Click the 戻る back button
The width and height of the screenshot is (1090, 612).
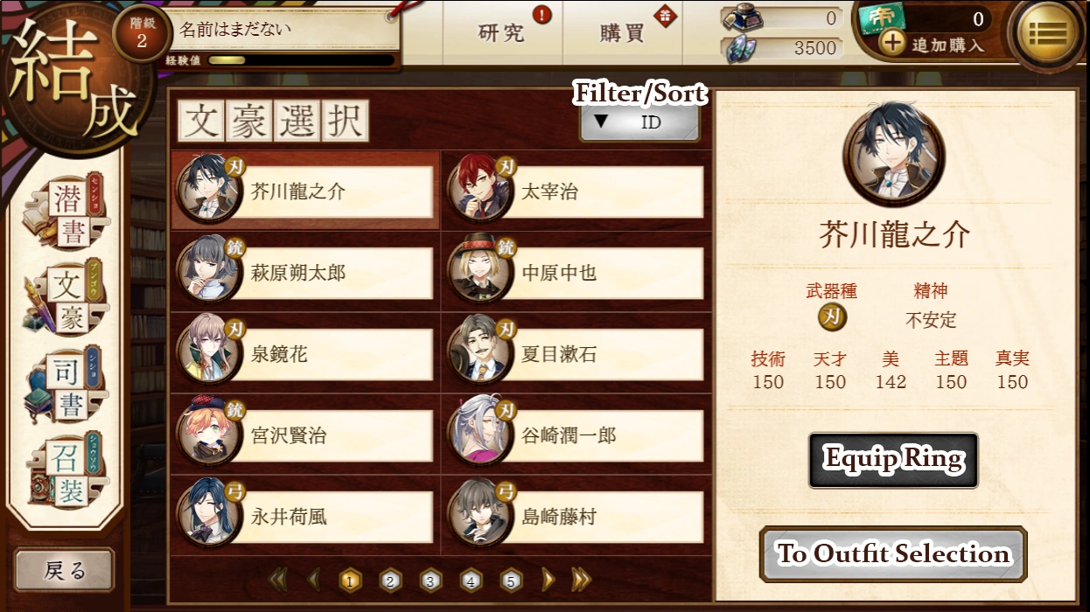click(65, 570)
